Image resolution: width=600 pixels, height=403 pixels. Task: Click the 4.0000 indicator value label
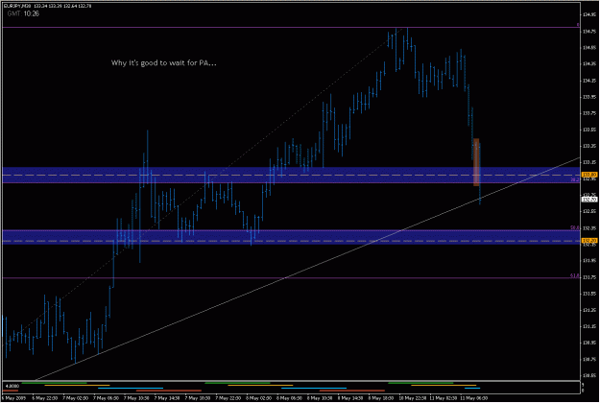[12, 386]
